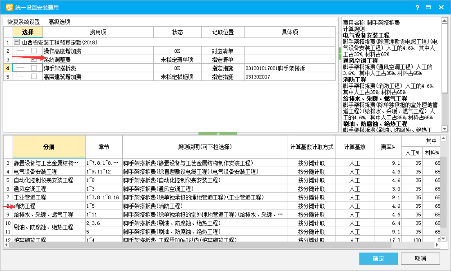Click the 章节 column header

click(104, 147)
